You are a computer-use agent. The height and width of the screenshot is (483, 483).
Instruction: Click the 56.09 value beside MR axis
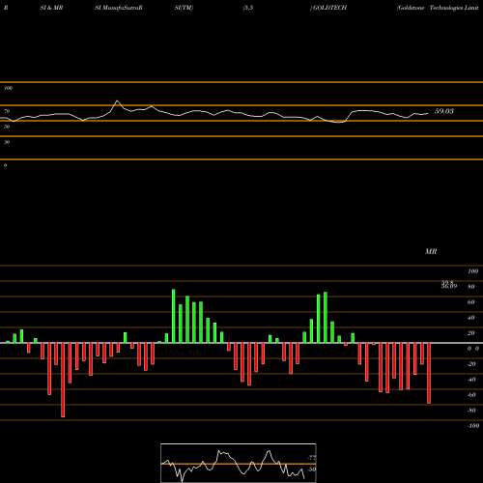[449, 286]
